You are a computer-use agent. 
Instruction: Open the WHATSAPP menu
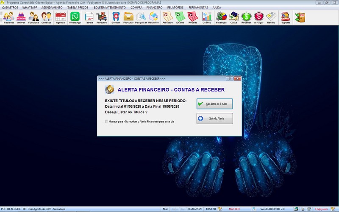pyautogui.click(x=30, y=7)
